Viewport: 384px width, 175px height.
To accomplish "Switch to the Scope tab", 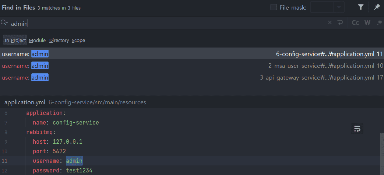I will [x=78, y=41].
